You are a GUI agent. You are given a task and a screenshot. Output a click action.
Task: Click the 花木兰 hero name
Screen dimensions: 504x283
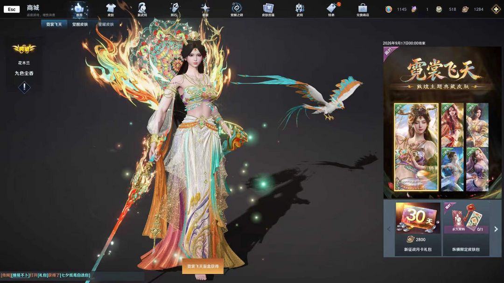pos(24,63)
